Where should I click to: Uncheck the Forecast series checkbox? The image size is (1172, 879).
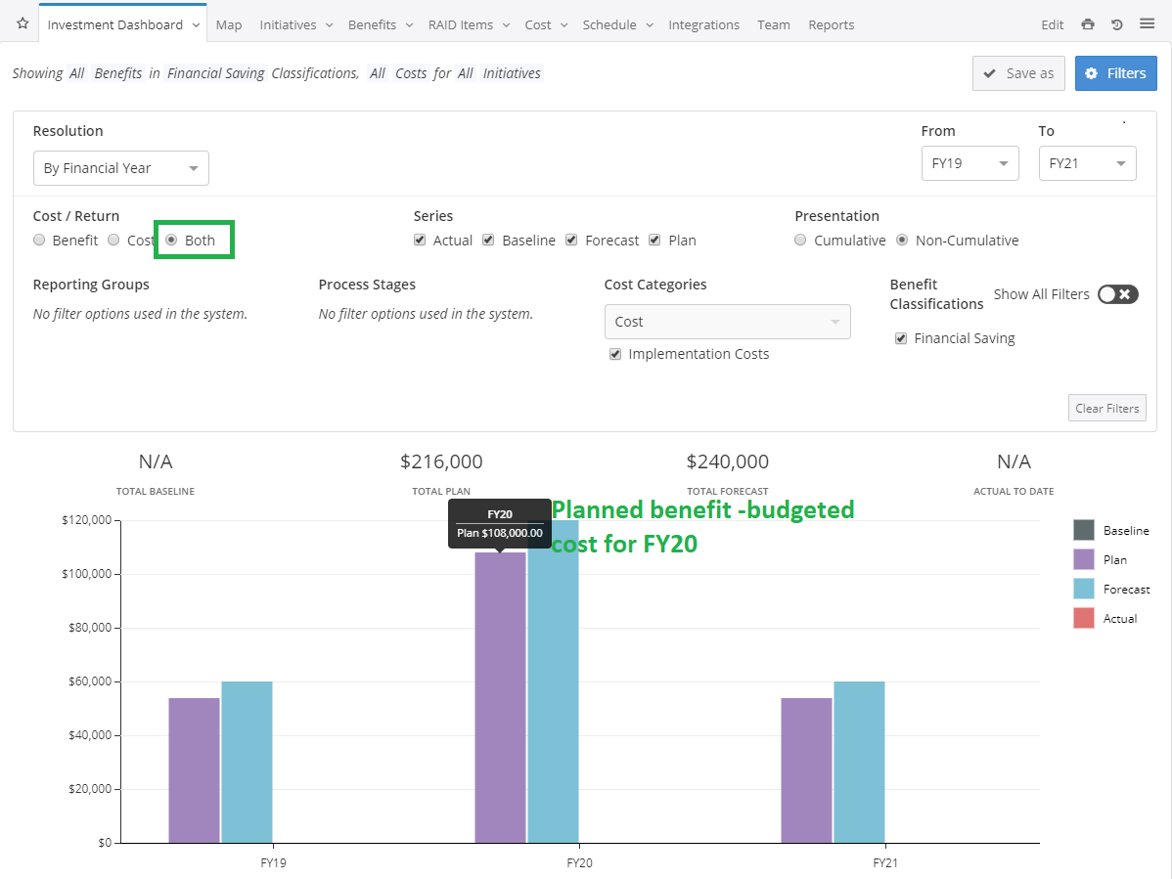[x=571, y=241]
